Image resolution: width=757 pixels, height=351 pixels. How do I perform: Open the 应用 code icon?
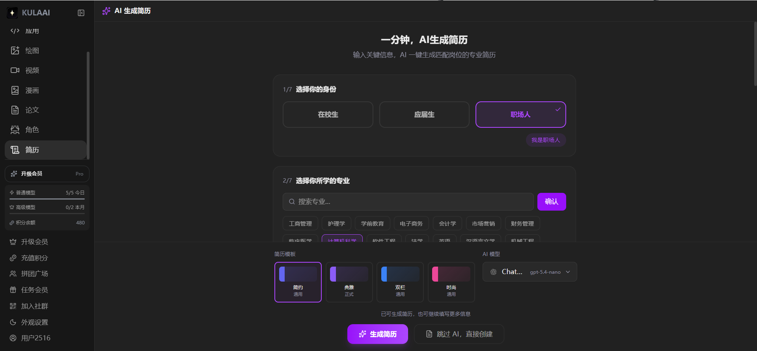[x=15, y=31]
